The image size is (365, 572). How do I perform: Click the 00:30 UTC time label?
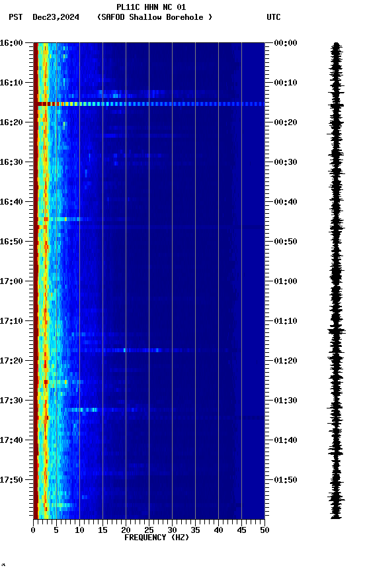(x=286, y=162)
